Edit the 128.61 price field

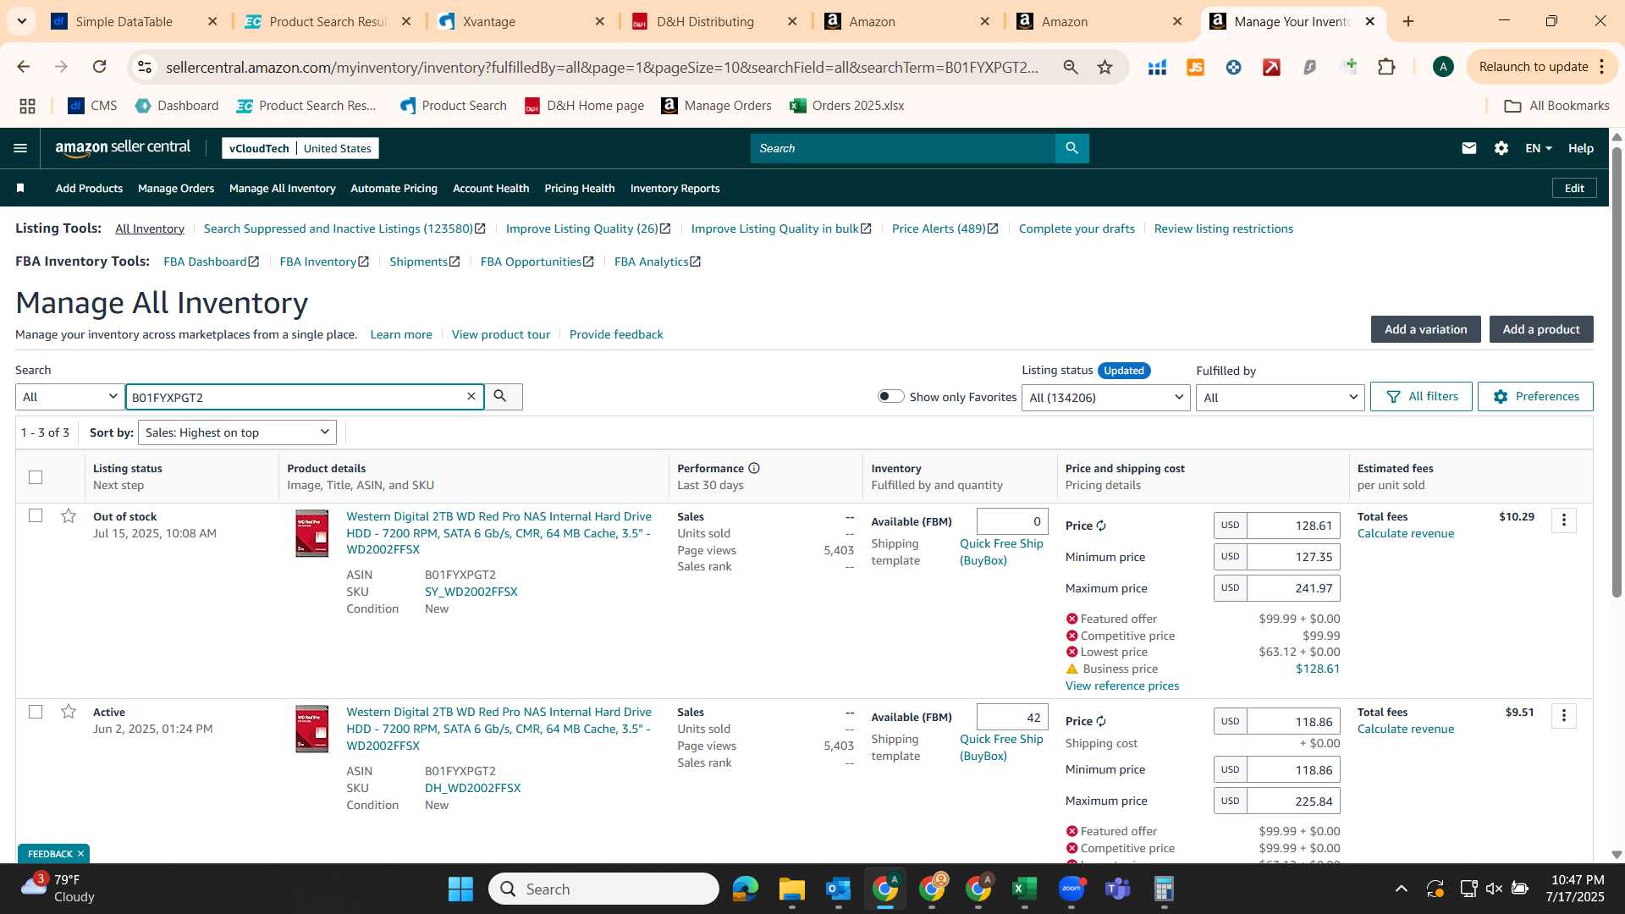click(1292, 526)
